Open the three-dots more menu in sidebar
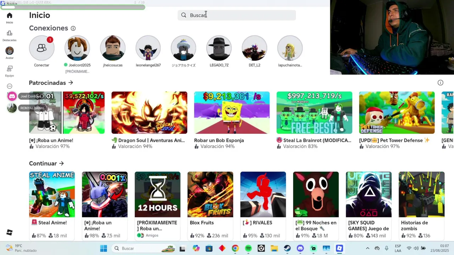 [x=10, y=86]
